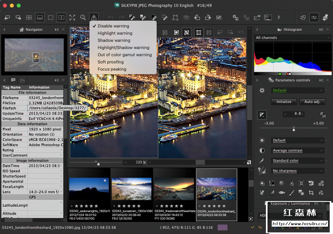This screenshot has width=333, height=234.
Task: Open the rotation tool icon
Action: click(x=311, y=183)
